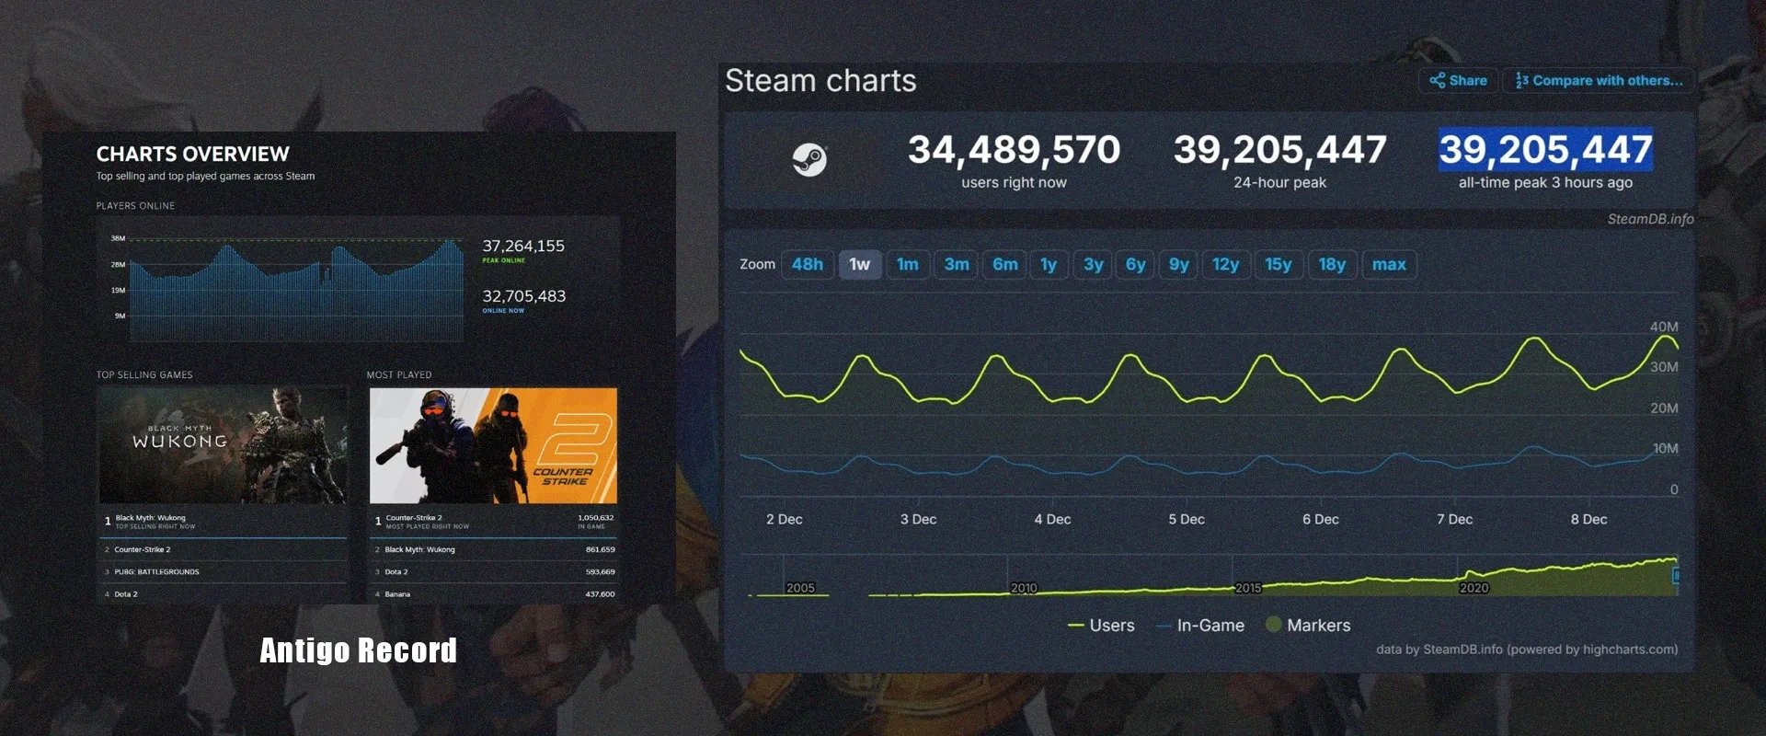Open Compare with others option
Viewport: 1766px width, 736px height.
(x=1599, y=80)
